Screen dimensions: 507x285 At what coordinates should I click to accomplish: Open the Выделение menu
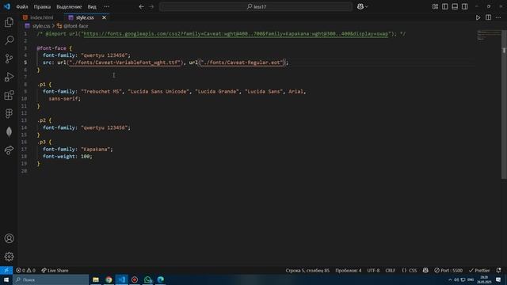click(x=69, y=6)
